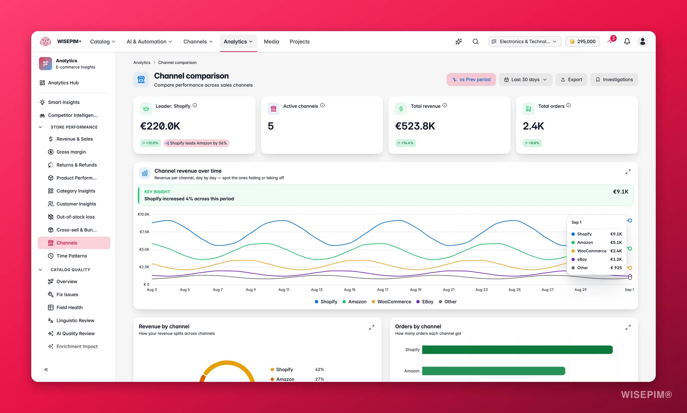Click the search magnifier icon

pos(475,41)
